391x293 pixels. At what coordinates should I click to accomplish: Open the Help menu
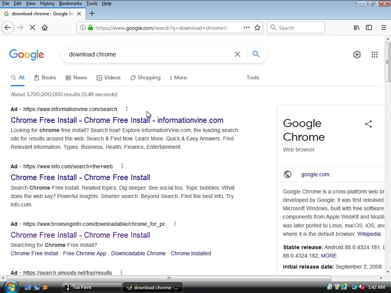pyautogui.click(x=107, y=3)
